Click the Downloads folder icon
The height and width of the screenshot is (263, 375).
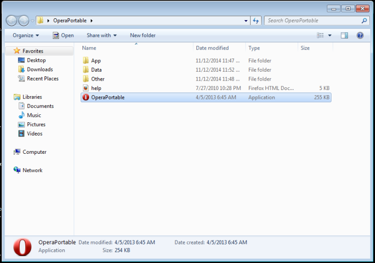coord(21,69)
